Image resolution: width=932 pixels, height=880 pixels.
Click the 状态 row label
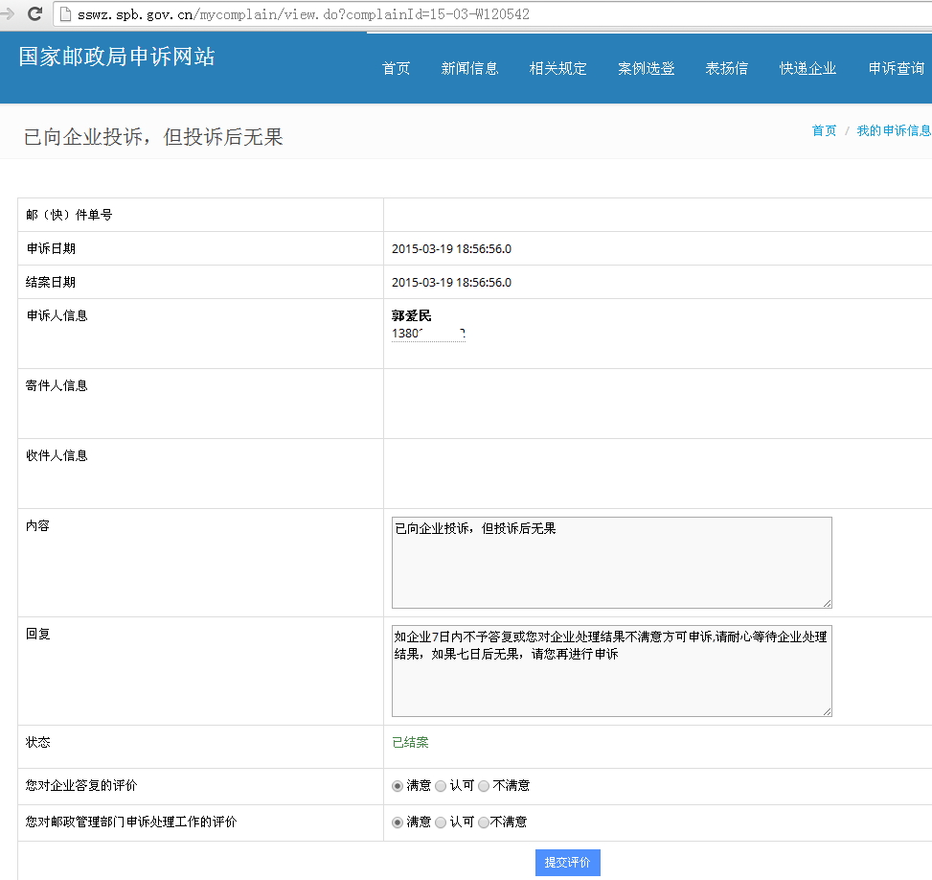point(38,742)
